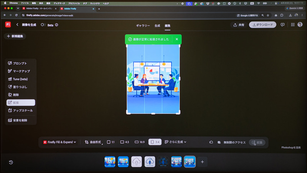Open the 自由形式 crop dropdown

tap(93, 142)
